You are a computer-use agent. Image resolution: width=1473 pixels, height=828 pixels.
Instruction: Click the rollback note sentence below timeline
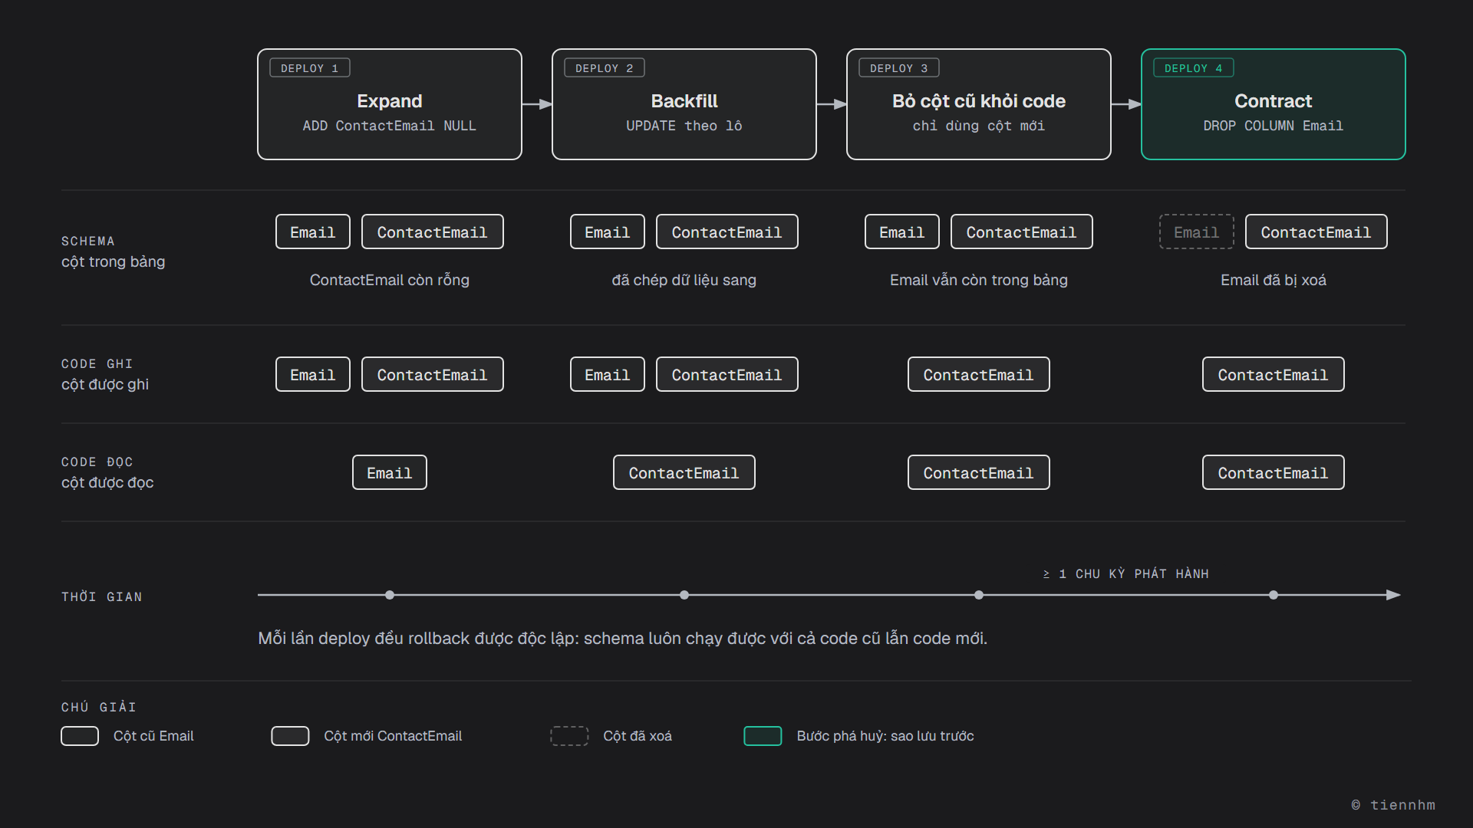click(x=623, y=638)
